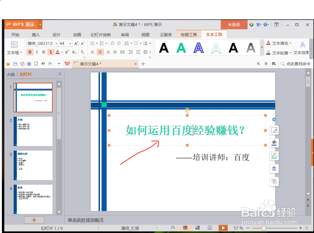This screenshot has height=233, width=314.
Task: Click the 未登录 login button
Action: click(234, 24)
